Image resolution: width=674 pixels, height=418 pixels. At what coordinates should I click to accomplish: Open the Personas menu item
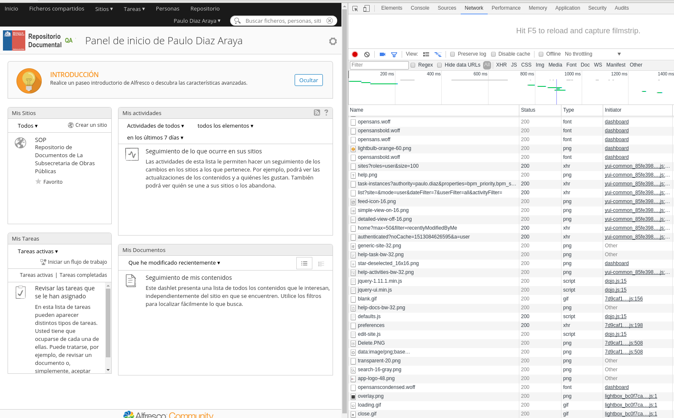pyautogui.click(x=167, y=9)
